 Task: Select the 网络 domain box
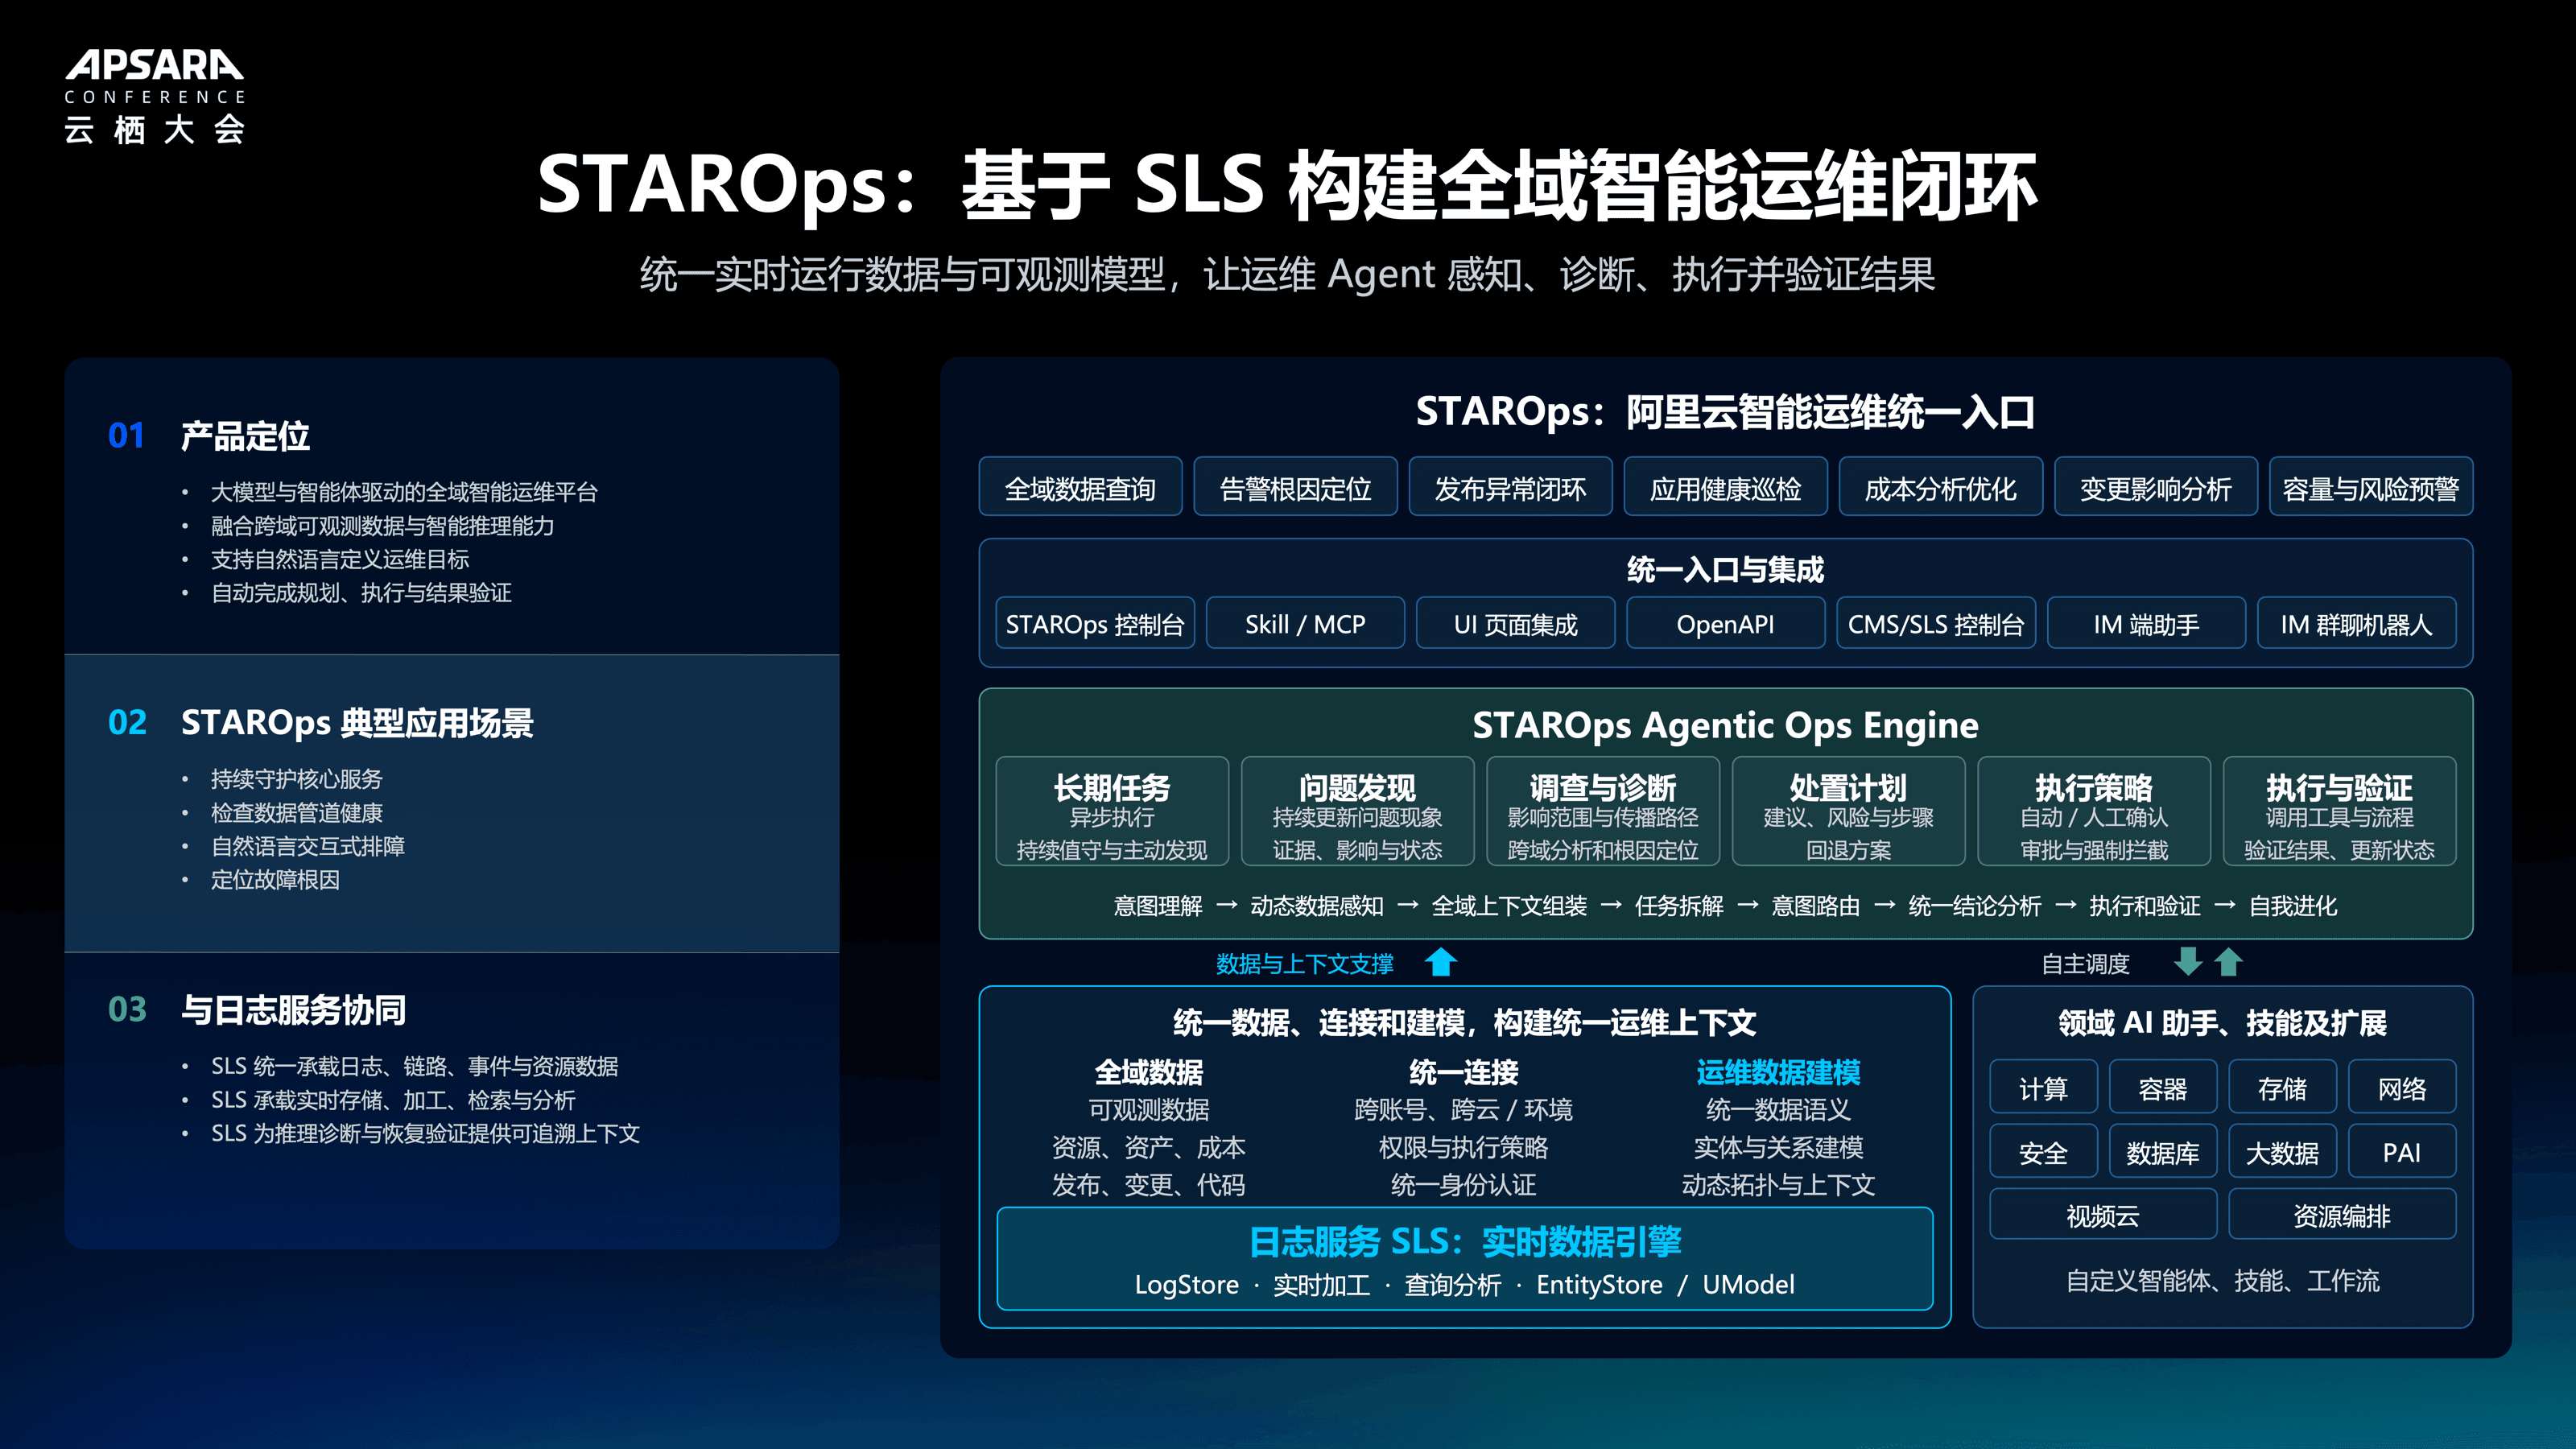(2402, 1088)
